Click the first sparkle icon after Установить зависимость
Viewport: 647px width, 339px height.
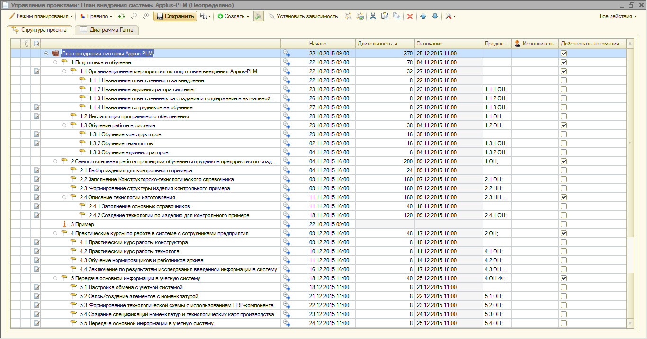click(348, 16)
